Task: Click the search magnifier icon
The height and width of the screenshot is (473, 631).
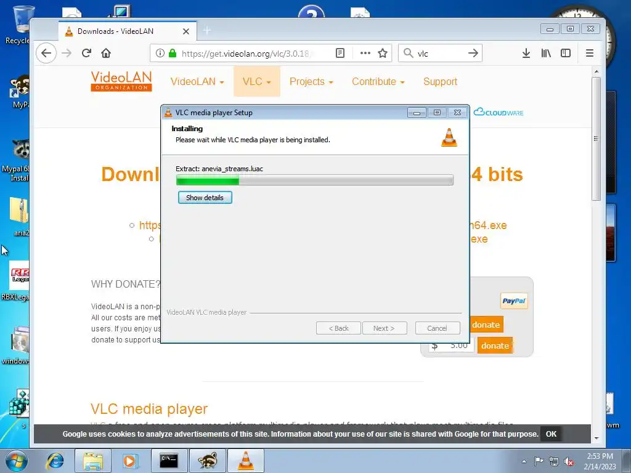Action: tap(408, 53)
